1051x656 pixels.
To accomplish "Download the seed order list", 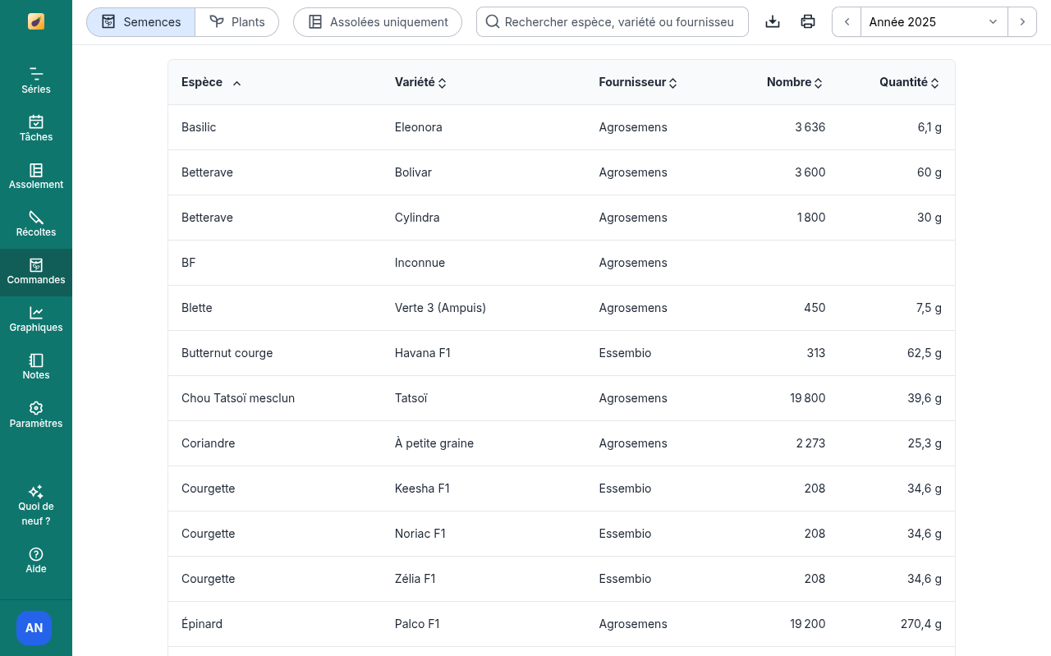I will click(x=772, y=22).
